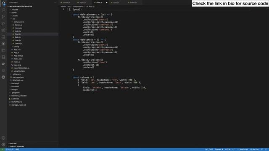Expand the config folder
269x151 pixels.
[16, 47]
